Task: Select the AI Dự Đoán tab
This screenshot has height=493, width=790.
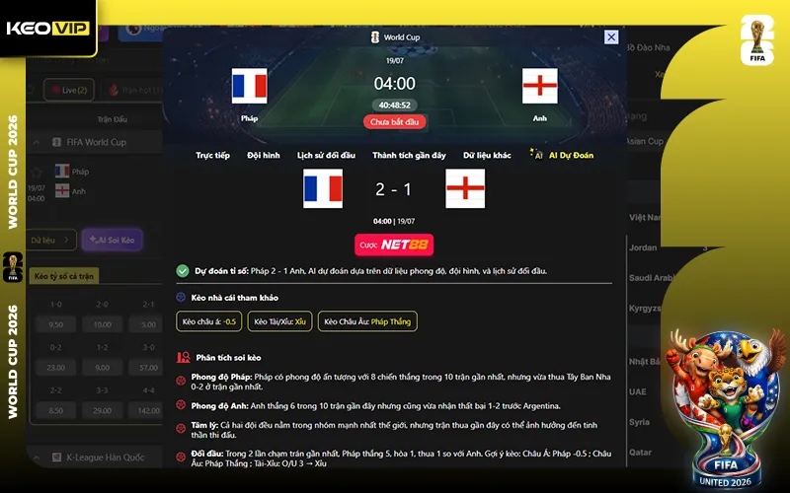Action: tap(562, 155)
